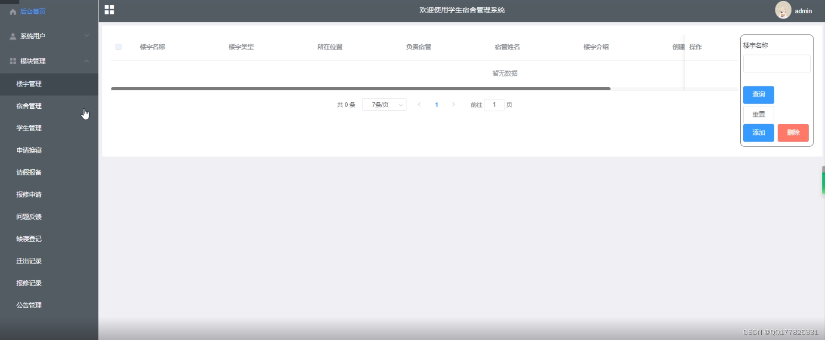This screenshot has width=825, height=340.
Task: Click the table horizontal scrollbar
Action: (x=361, y=89)
